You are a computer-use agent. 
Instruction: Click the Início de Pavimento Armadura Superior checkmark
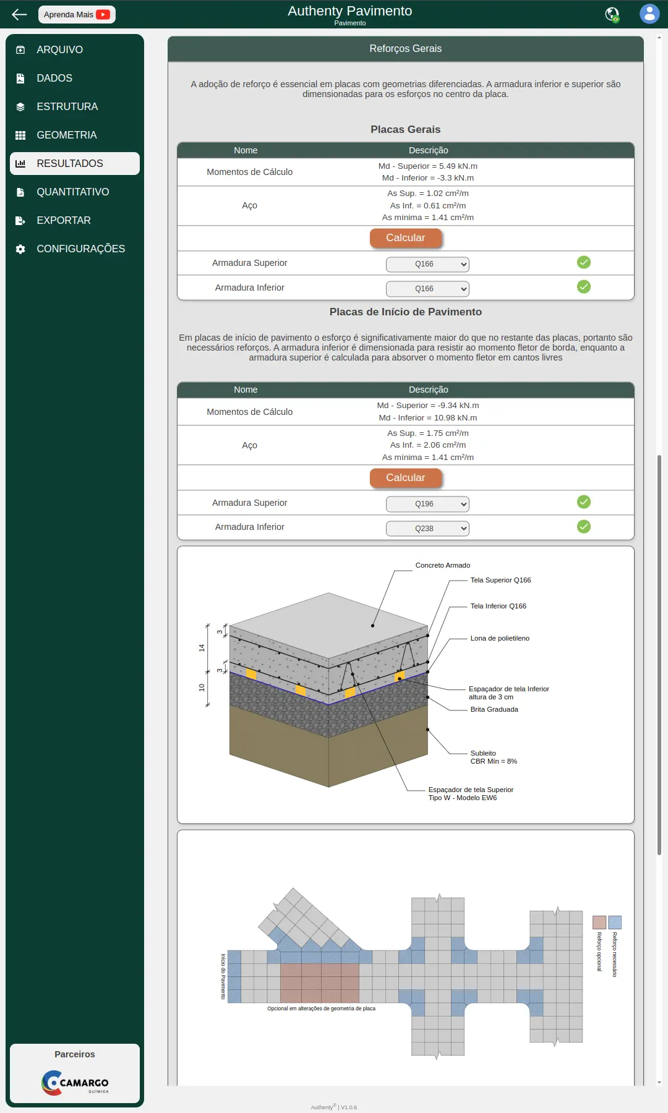pos(584,501)
